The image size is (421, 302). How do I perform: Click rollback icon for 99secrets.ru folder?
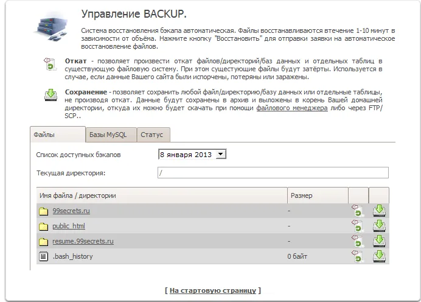358,211
